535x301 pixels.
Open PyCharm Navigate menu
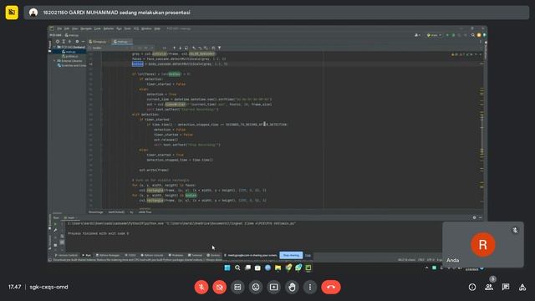(86, 28)
